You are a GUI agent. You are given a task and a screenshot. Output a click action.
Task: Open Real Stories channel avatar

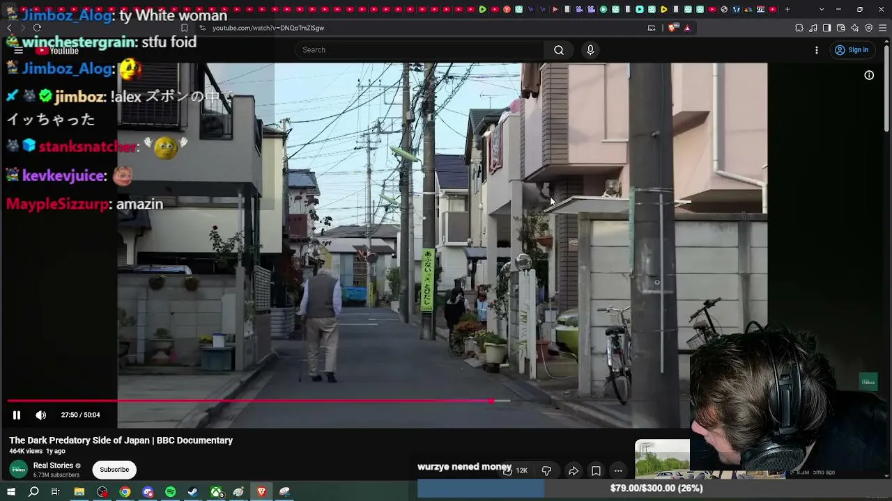(19, 470)
